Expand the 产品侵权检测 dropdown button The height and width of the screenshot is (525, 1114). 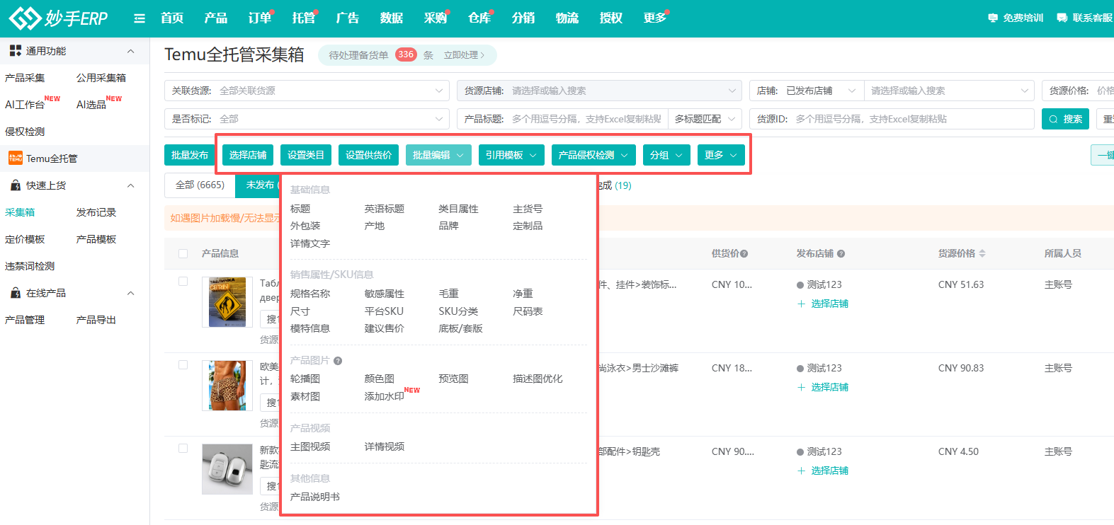point(593,155)
